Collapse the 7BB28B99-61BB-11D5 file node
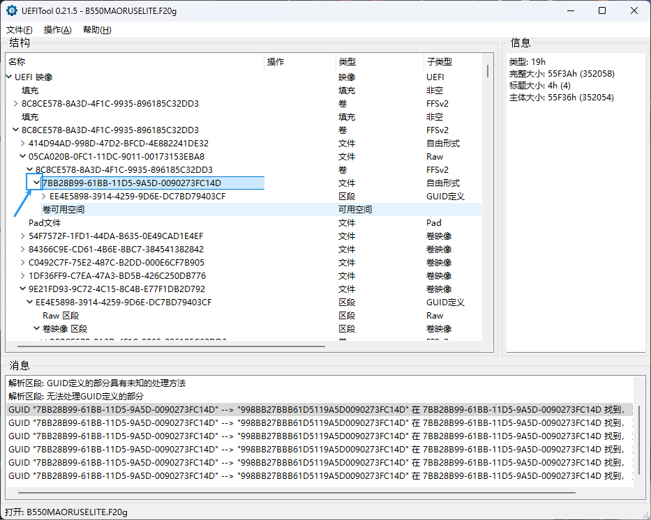This screenshot has height=520, width=651. coord(36,183)
